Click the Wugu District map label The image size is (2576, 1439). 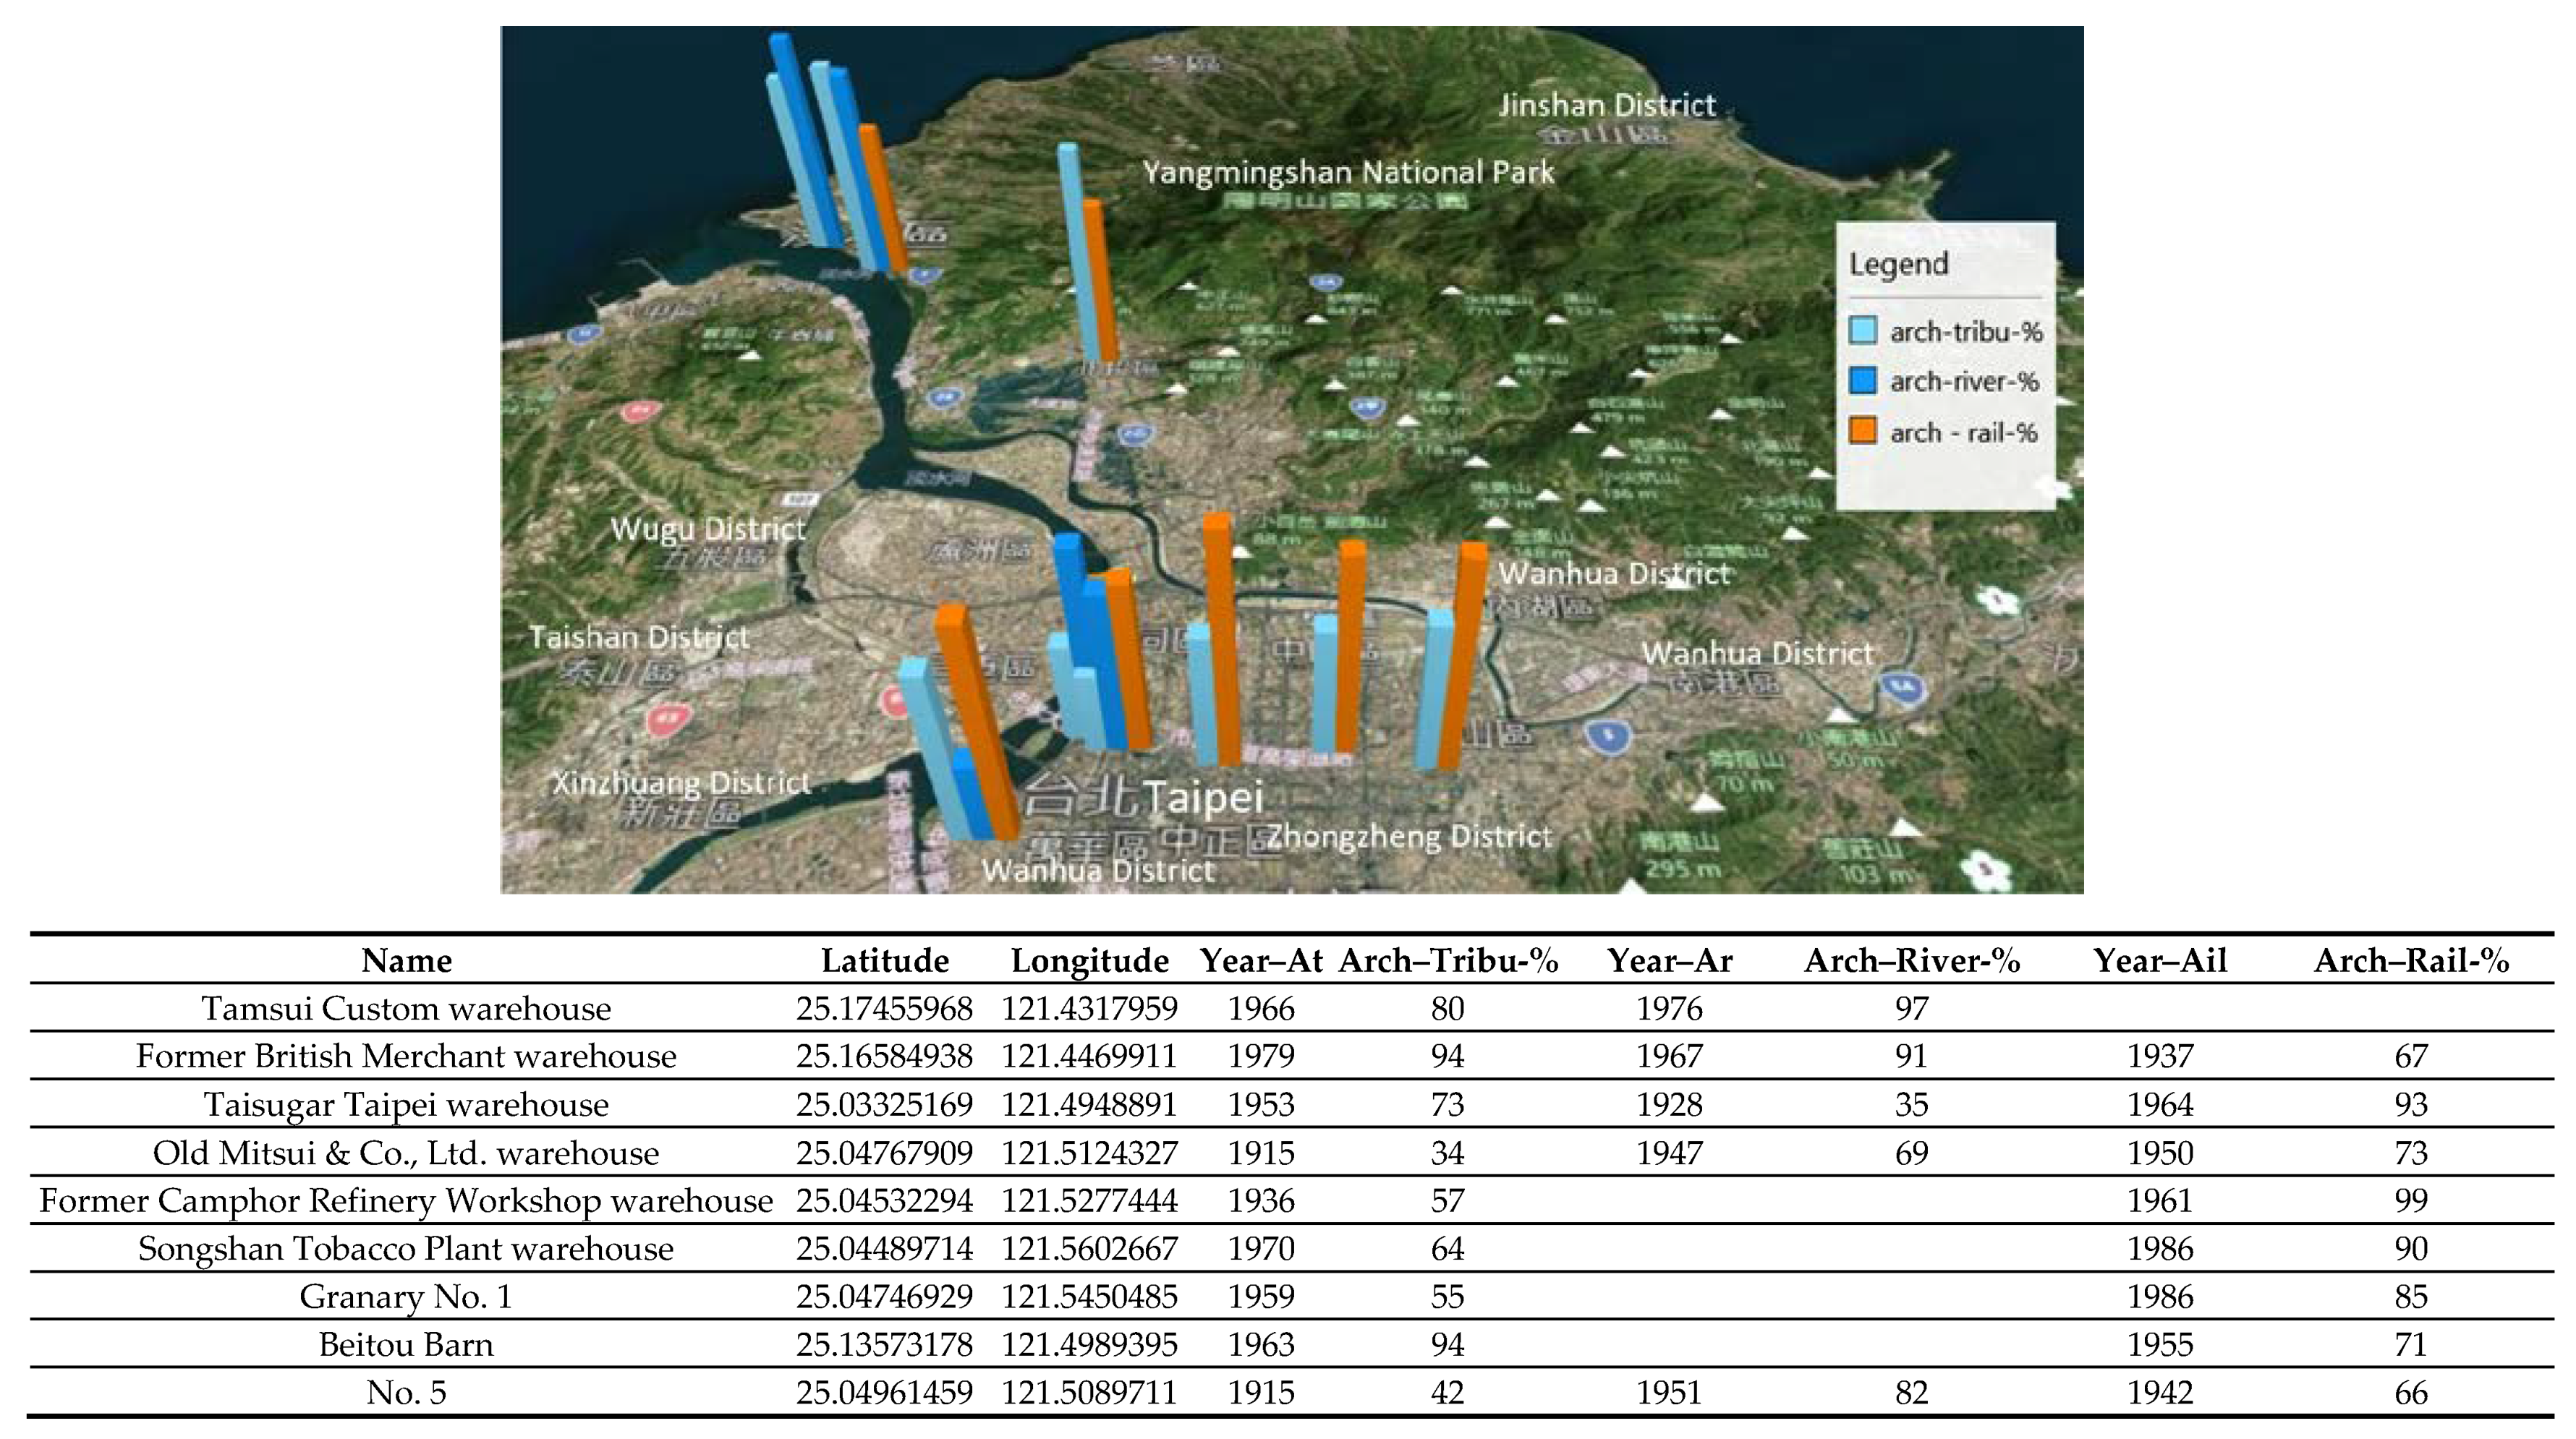point(708,529)
